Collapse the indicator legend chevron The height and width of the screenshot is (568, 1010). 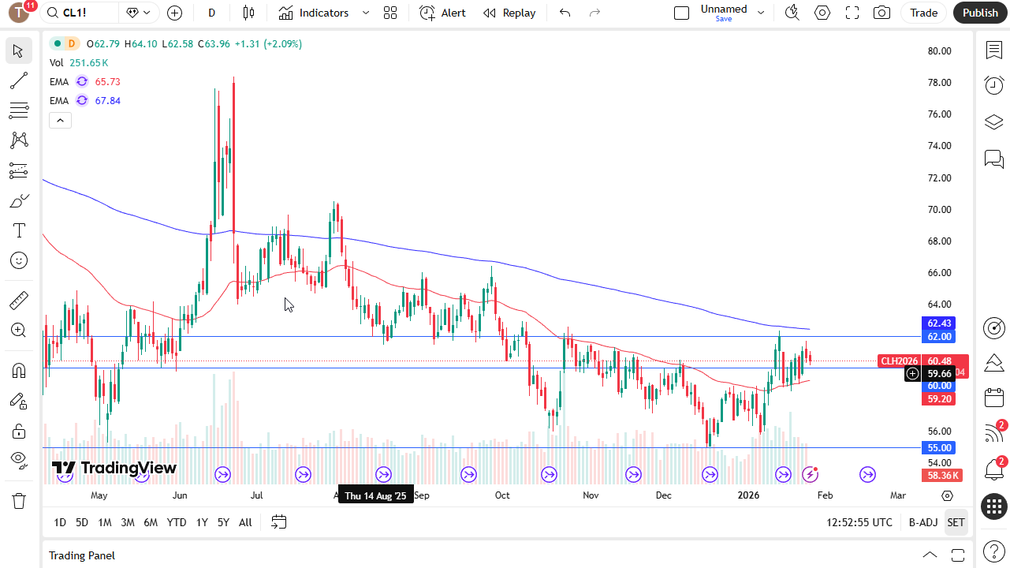tap(60, 120)
